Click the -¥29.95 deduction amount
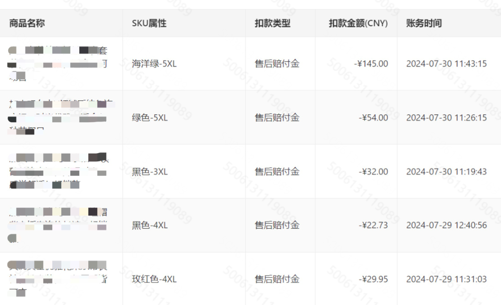 [373, 279]
